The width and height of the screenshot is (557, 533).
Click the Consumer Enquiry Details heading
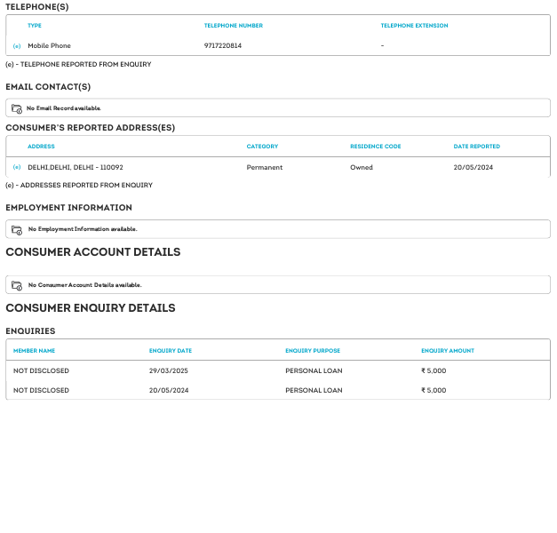click(x=91, y=308)
